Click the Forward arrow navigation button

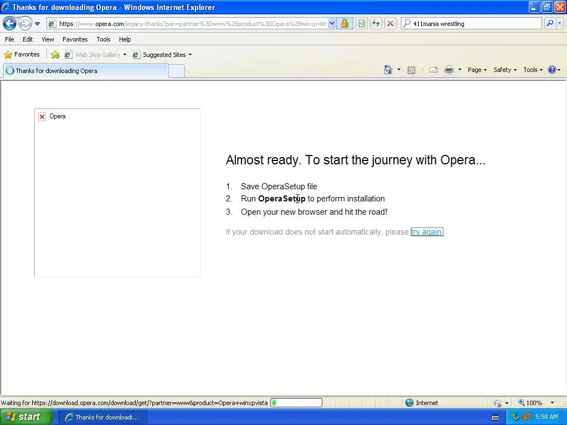pos(25,24)
